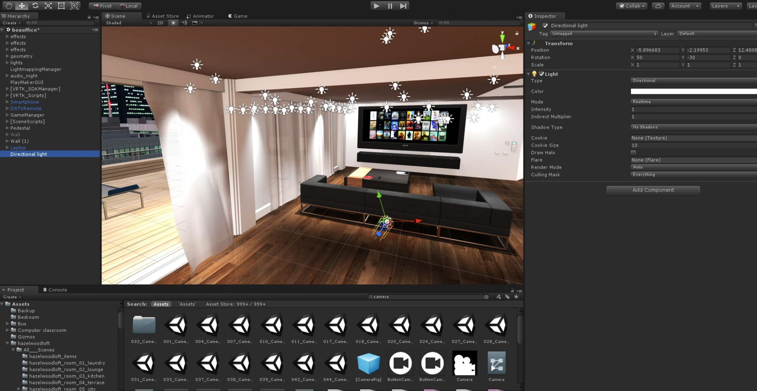Select the Scale tool
Viewport: 757px width, 391px height.
point(48,6)
